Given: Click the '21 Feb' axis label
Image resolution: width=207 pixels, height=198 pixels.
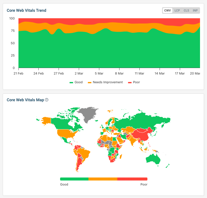Looking at the screenshot, I should (x=18, y=73).
